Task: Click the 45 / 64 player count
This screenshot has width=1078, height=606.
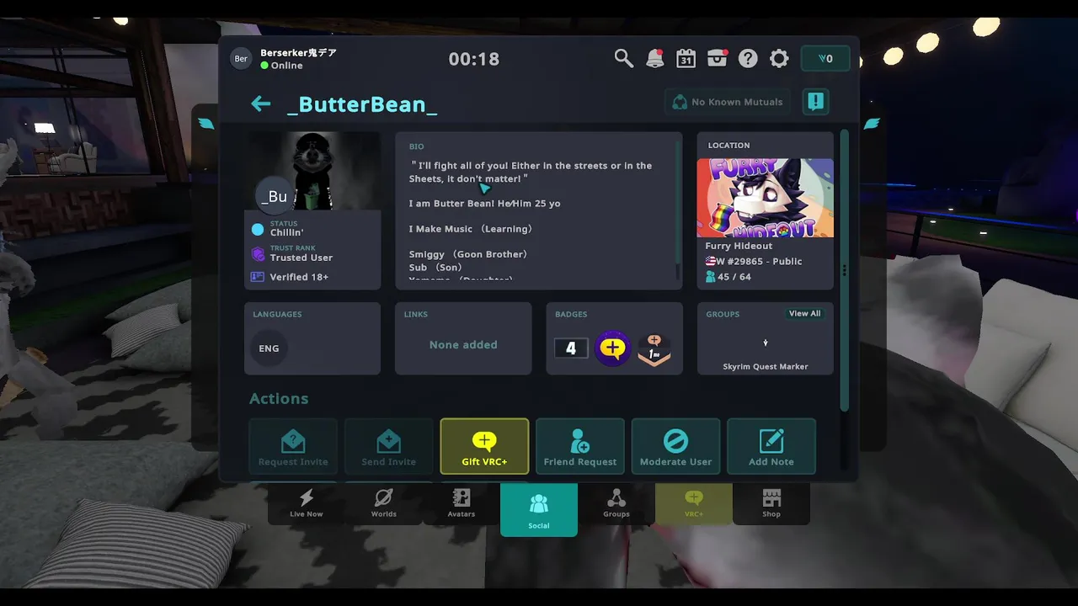Action: pyautogui.click(x=734, y=276)
